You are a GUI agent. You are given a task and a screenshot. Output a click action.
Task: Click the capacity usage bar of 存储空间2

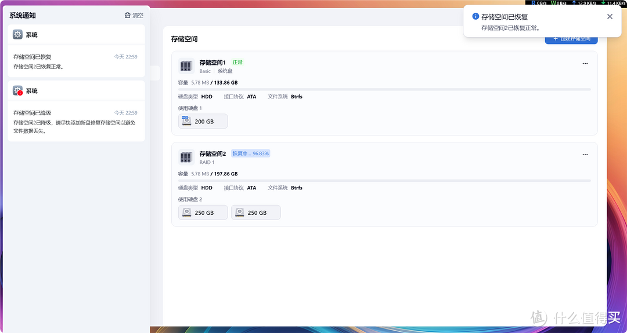click(x=384, y=181)
